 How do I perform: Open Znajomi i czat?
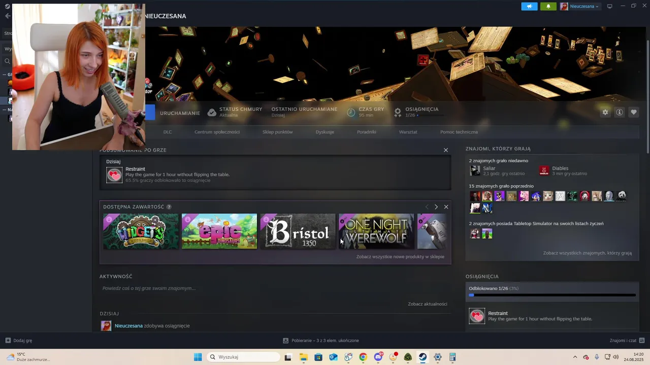tap(627, 341)
